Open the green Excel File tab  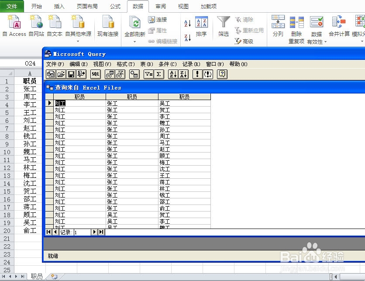(x=12, y=6)
